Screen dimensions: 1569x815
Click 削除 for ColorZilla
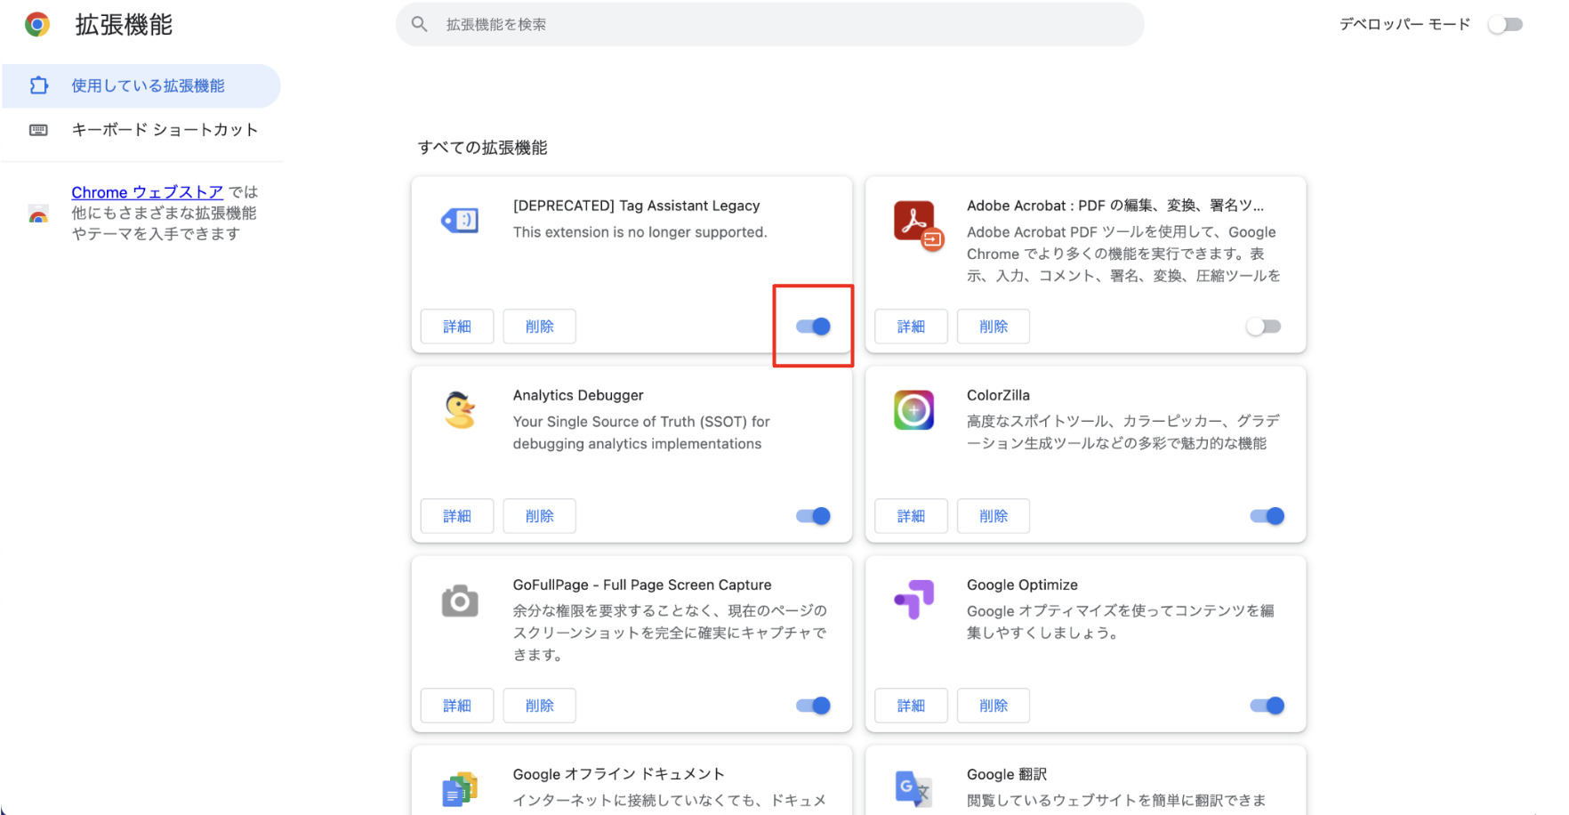point(994,516)
